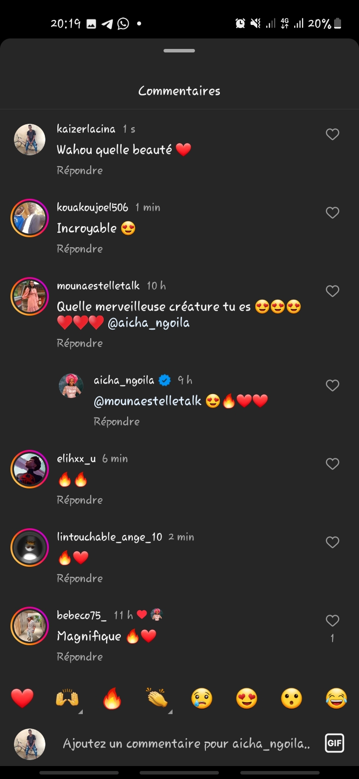Tap the comment input field

click(186, 744)
